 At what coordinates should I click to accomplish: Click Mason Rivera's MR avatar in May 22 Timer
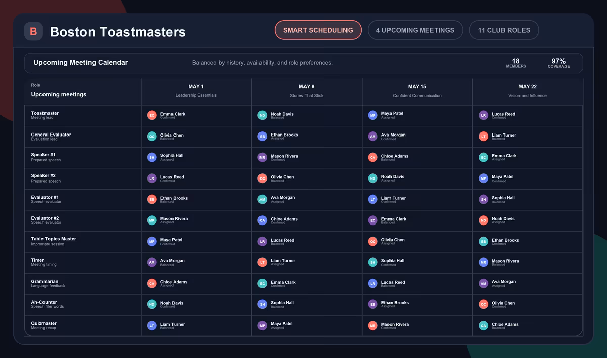pos(483,262)
